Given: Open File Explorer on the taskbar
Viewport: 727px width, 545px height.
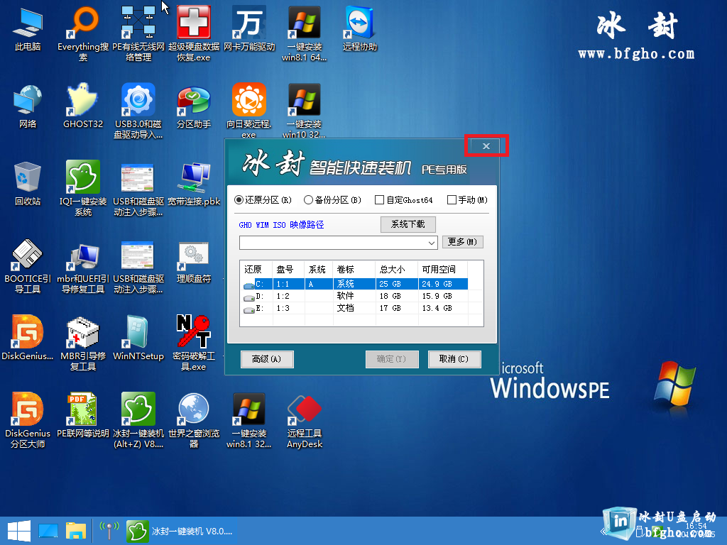Looking at the screenshot, I should 76,531.
